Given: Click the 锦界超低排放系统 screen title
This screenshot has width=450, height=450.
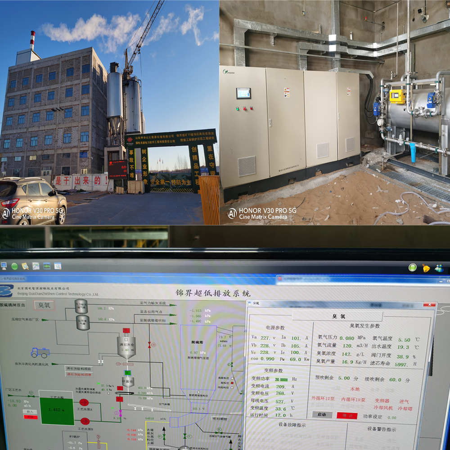Looking at the screenshot, I should click(x=213, y=293).
